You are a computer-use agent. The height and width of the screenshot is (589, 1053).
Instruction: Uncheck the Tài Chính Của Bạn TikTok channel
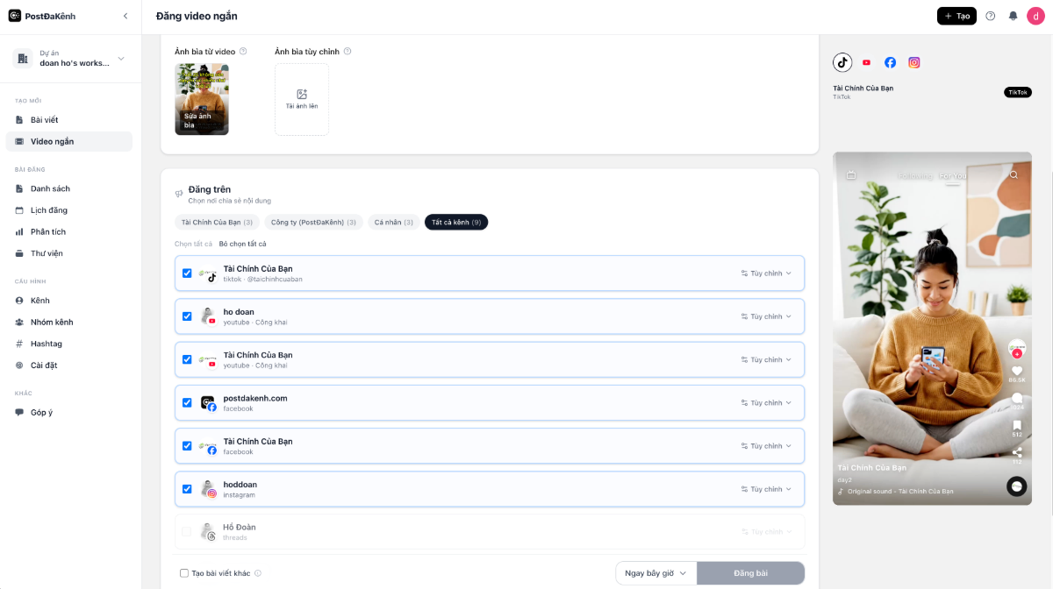click(187, 273)
